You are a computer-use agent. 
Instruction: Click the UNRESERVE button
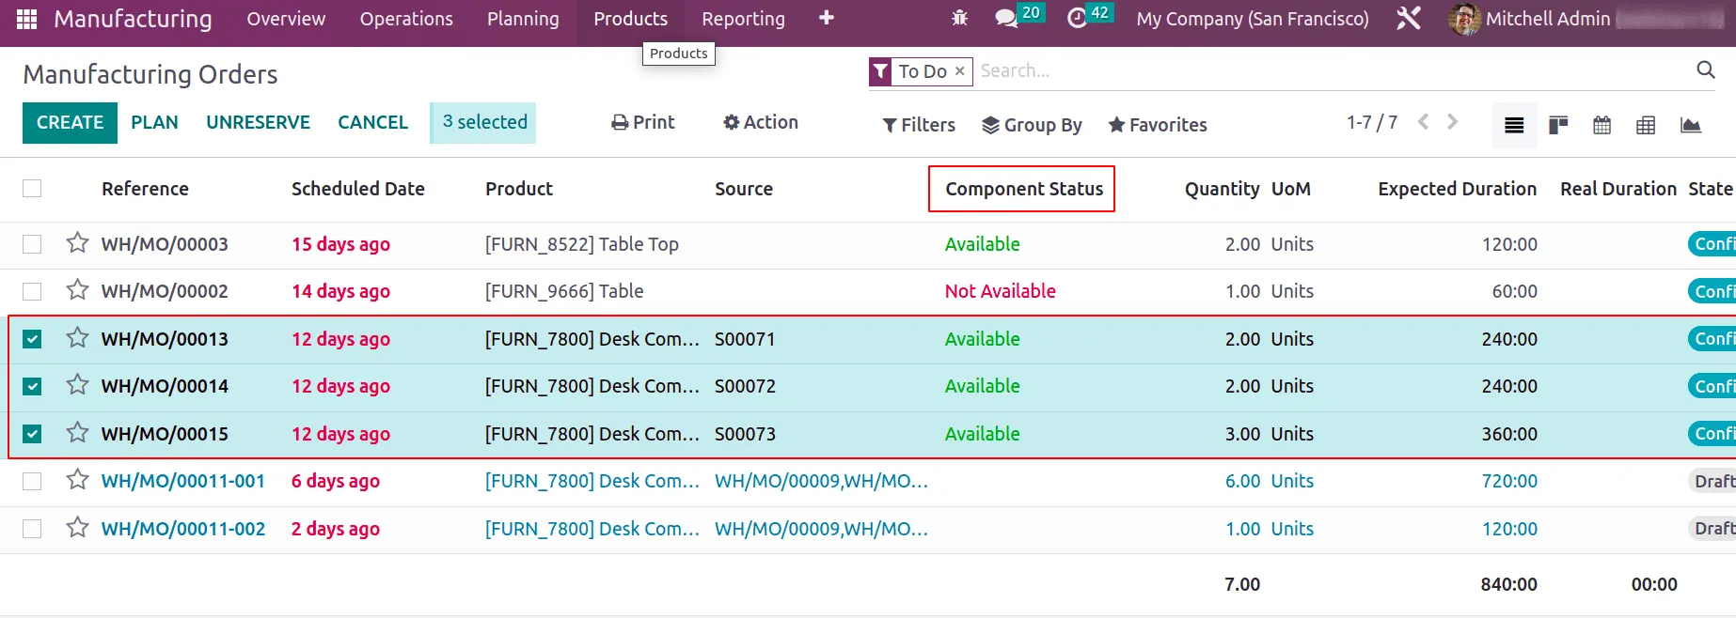(258, 123)
